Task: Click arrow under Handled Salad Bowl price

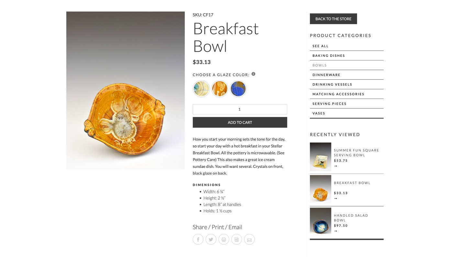Action: pyautogui.click(x=336, y=231)
